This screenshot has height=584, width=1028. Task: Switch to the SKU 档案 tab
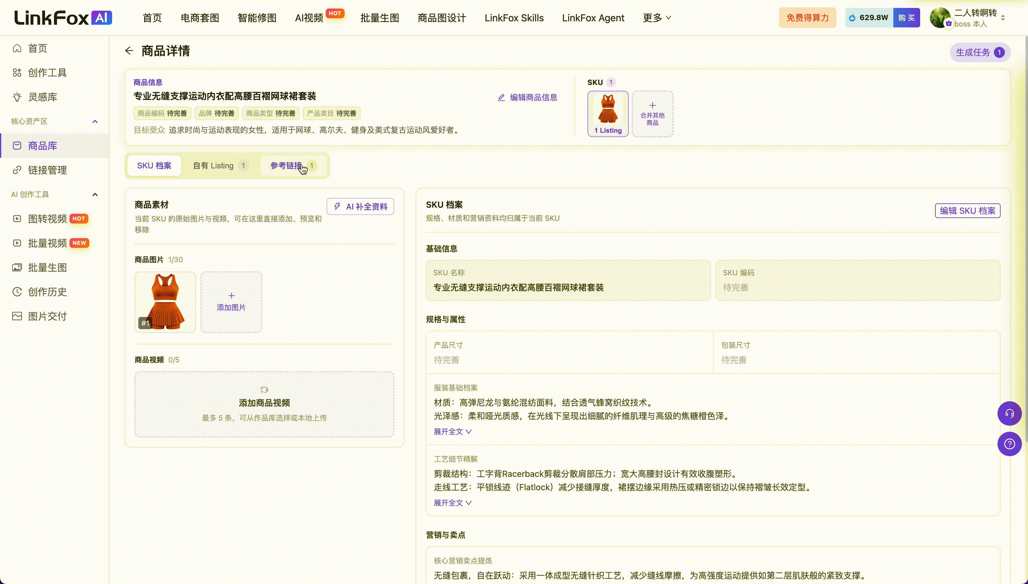154,166
